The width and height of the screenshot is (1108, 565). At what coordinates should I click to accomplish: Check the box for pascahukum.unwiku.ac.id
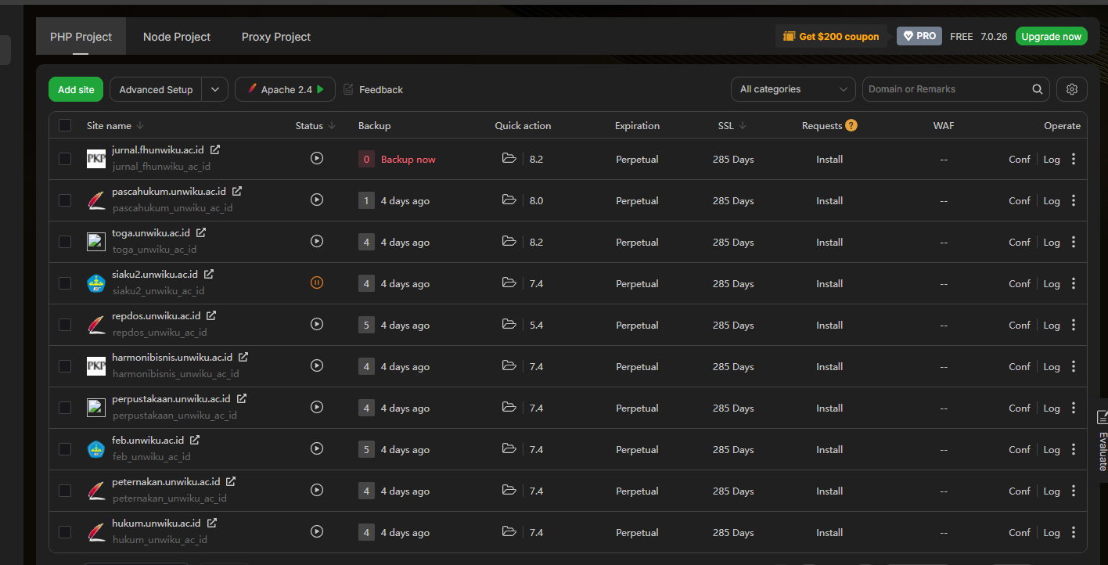point(65,200)
